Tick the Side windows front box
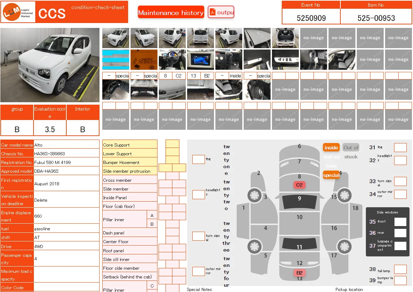413x292 pixels. pyautogui.click(x=400, y=222)
